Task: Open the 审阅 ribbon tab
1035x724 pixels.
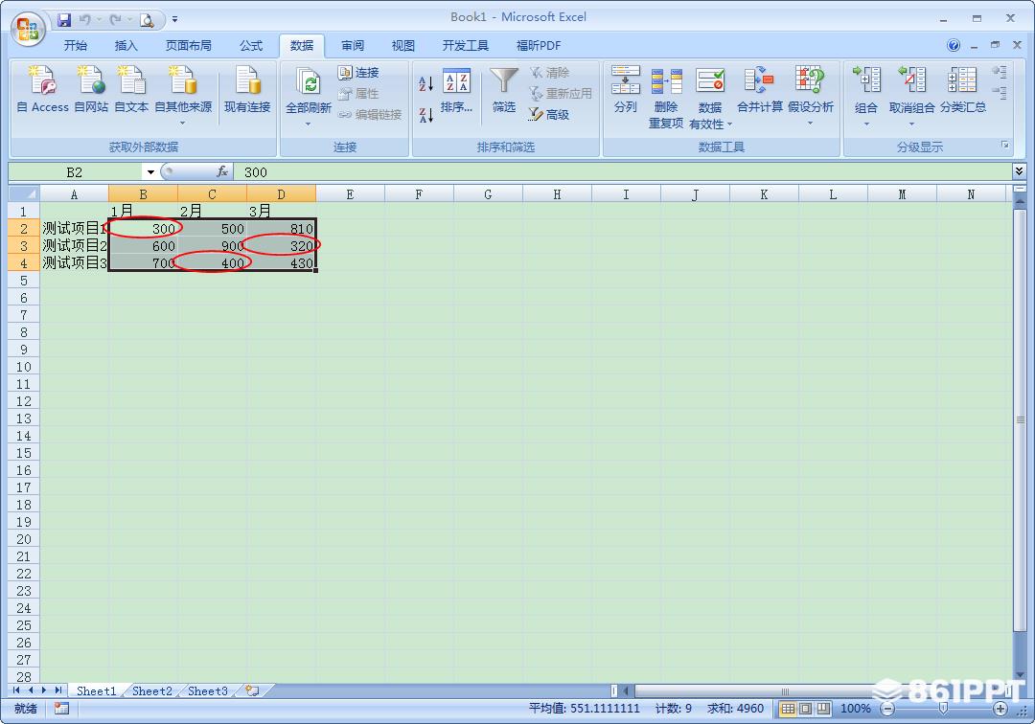Action: point(353,46)
